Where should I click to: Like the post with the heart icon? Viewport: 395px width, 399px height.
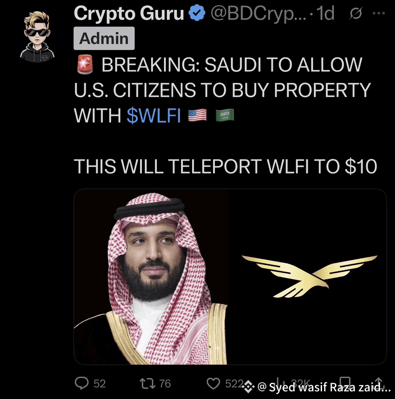[213, 383]
